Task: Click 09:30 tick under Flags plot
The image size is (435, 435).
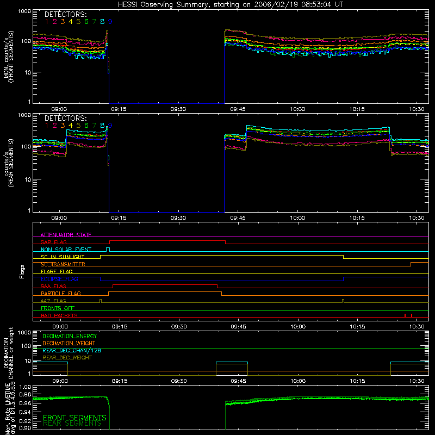Action: [x=179, y=327]
